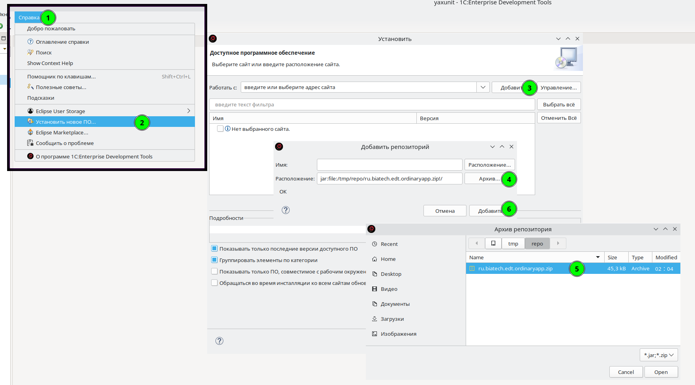The height and width of the screenshot is (385, 695).
Task: Click Show Context Help
Action: (50, 63)
